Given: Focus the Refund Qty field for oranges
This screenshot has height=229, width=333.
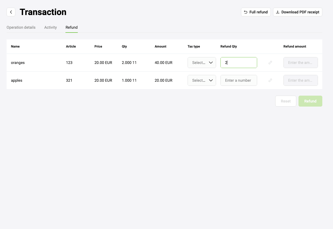Looking at the screenshot, I should (x=239, y=63).
